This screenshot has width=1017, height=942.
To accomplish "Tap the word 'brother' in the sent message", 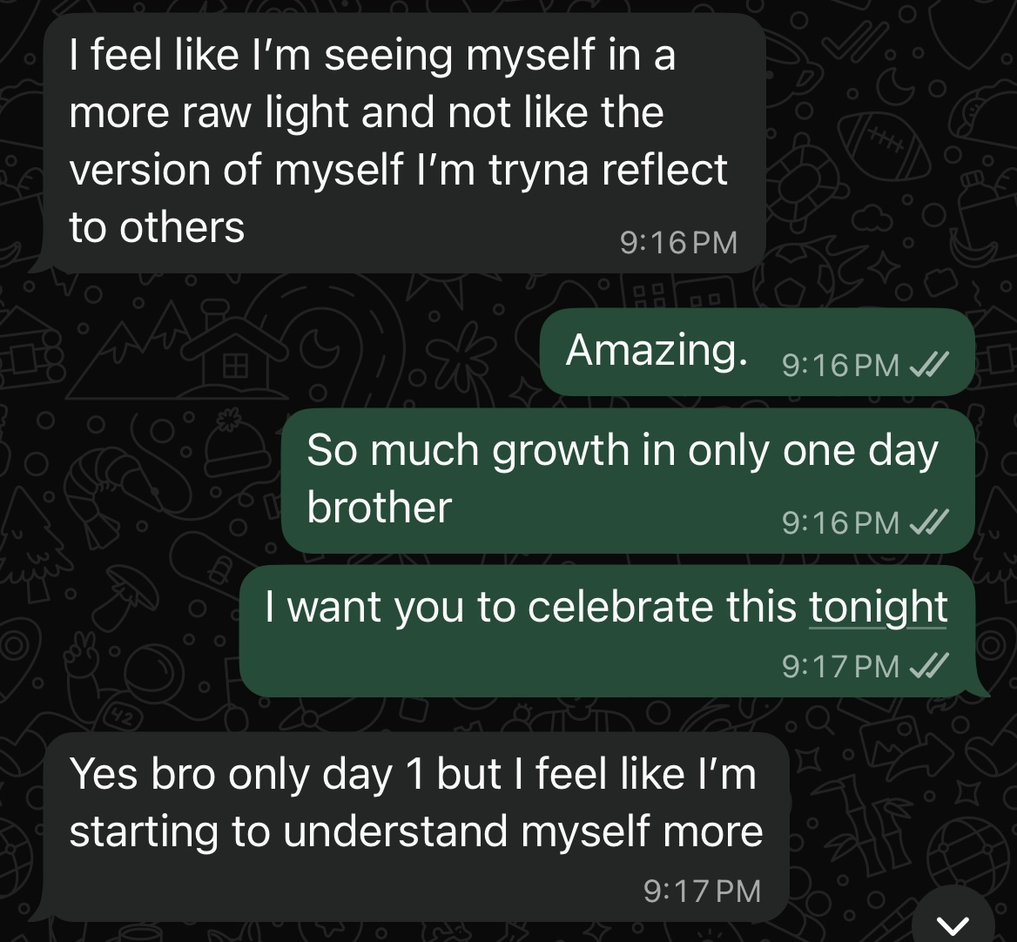I will pos(380,507).
